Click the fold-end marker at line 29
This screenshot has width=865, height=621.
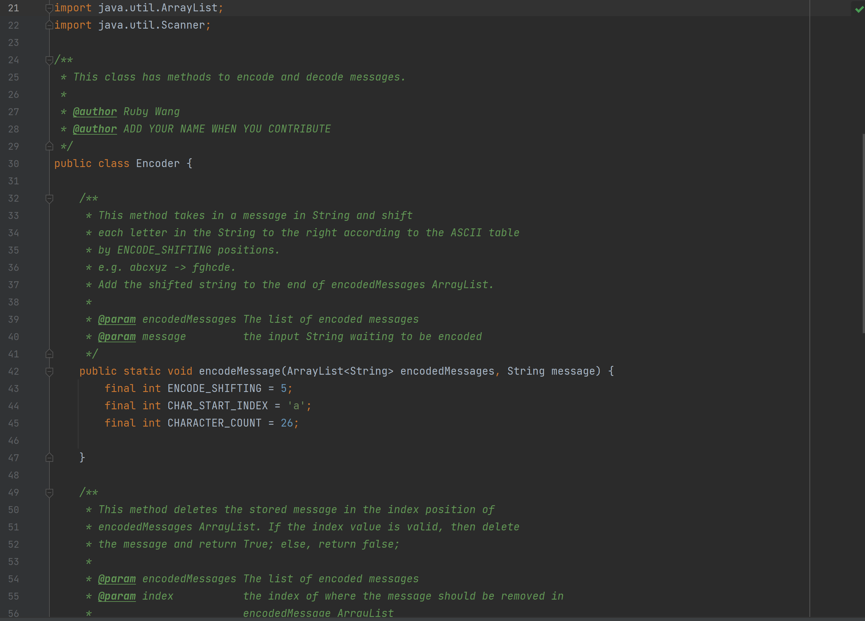coord(50,146)
